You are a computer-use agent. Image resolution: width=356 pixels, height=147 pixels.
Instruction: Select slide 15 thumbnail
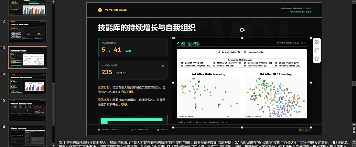click(x=28, y=110)
